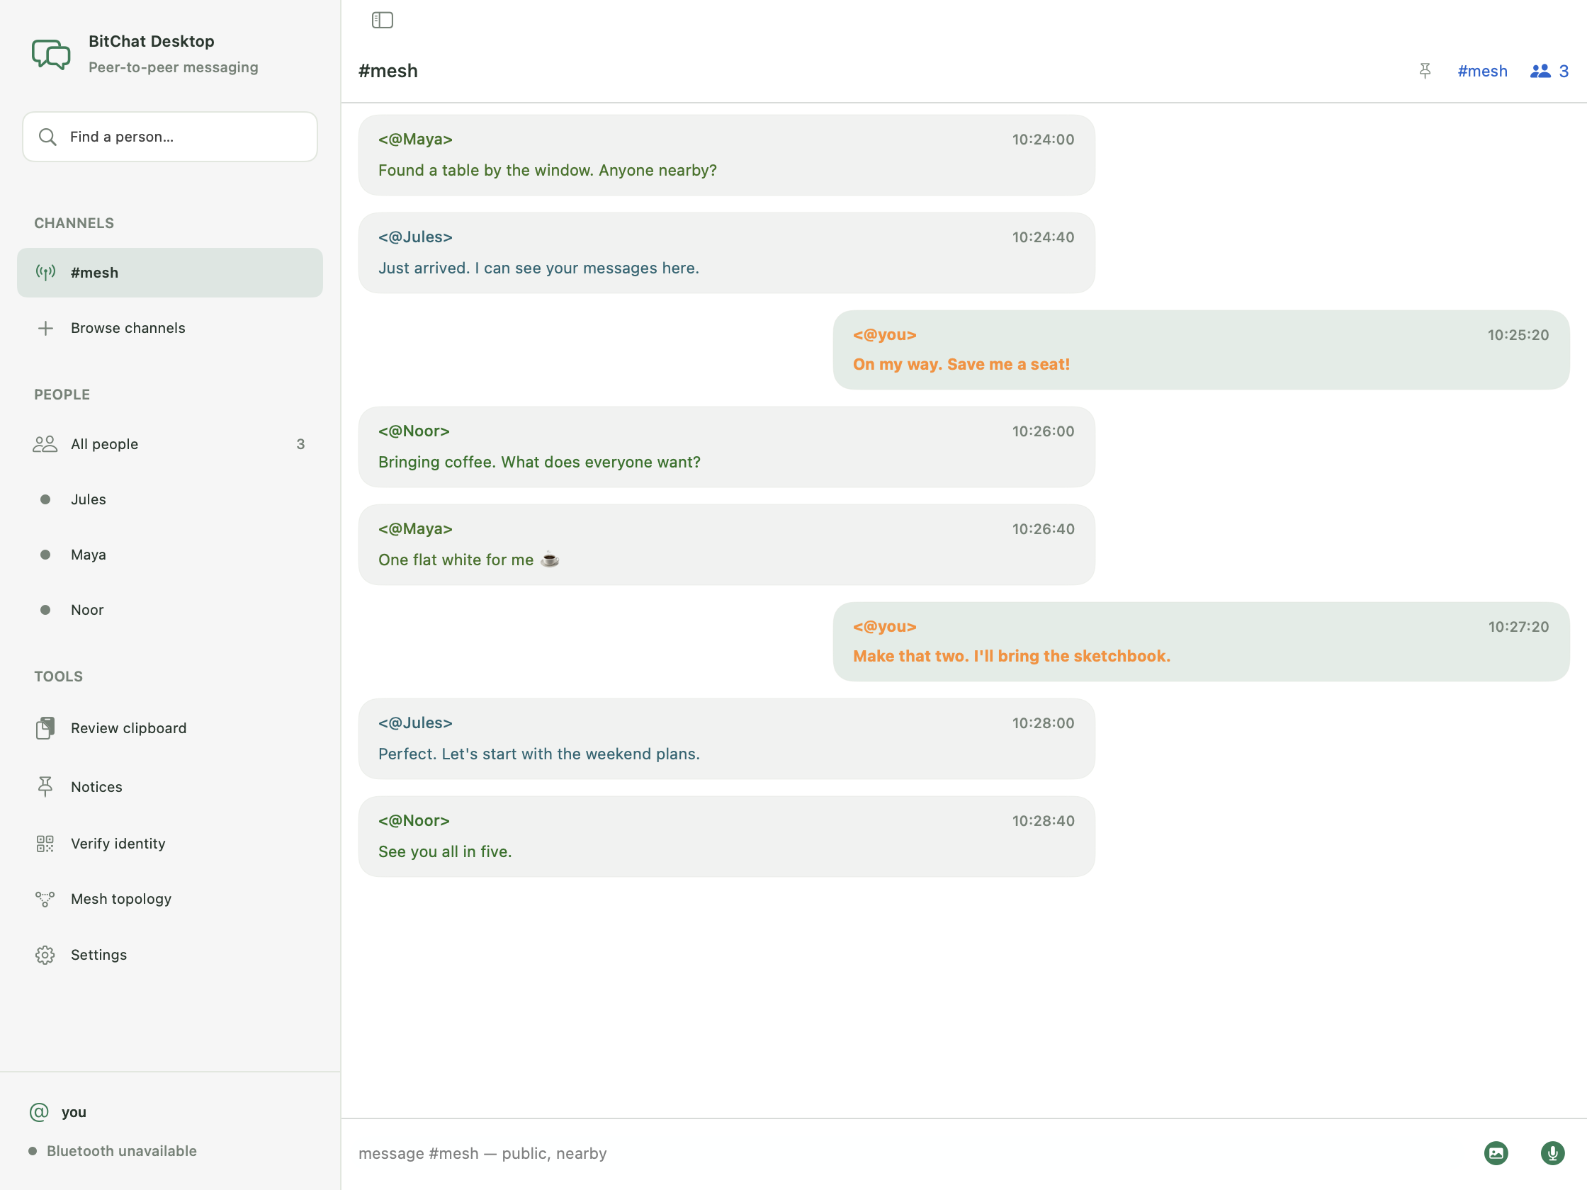The height and width of the screenshot is (1190, 1587).
Task: Open pinned notices from header pin icon
Action: 1425,71
